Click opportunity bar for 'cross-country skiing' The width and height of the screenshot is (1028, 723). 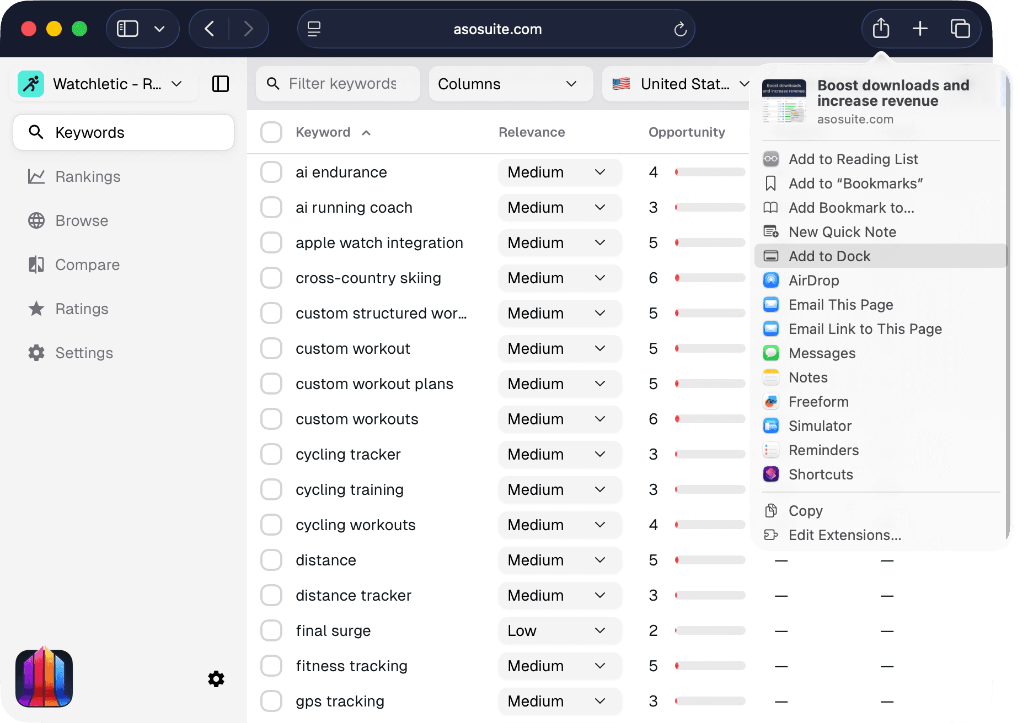click(x=710, y=278)
